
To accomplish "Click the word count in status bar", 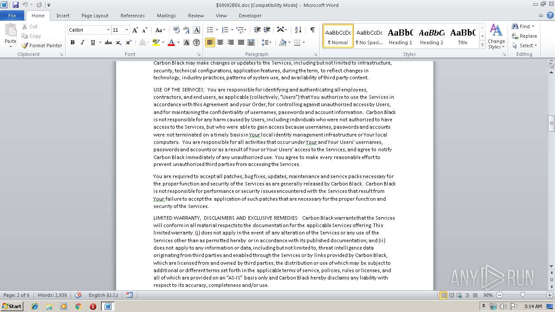I will click(x=52, y=295).
